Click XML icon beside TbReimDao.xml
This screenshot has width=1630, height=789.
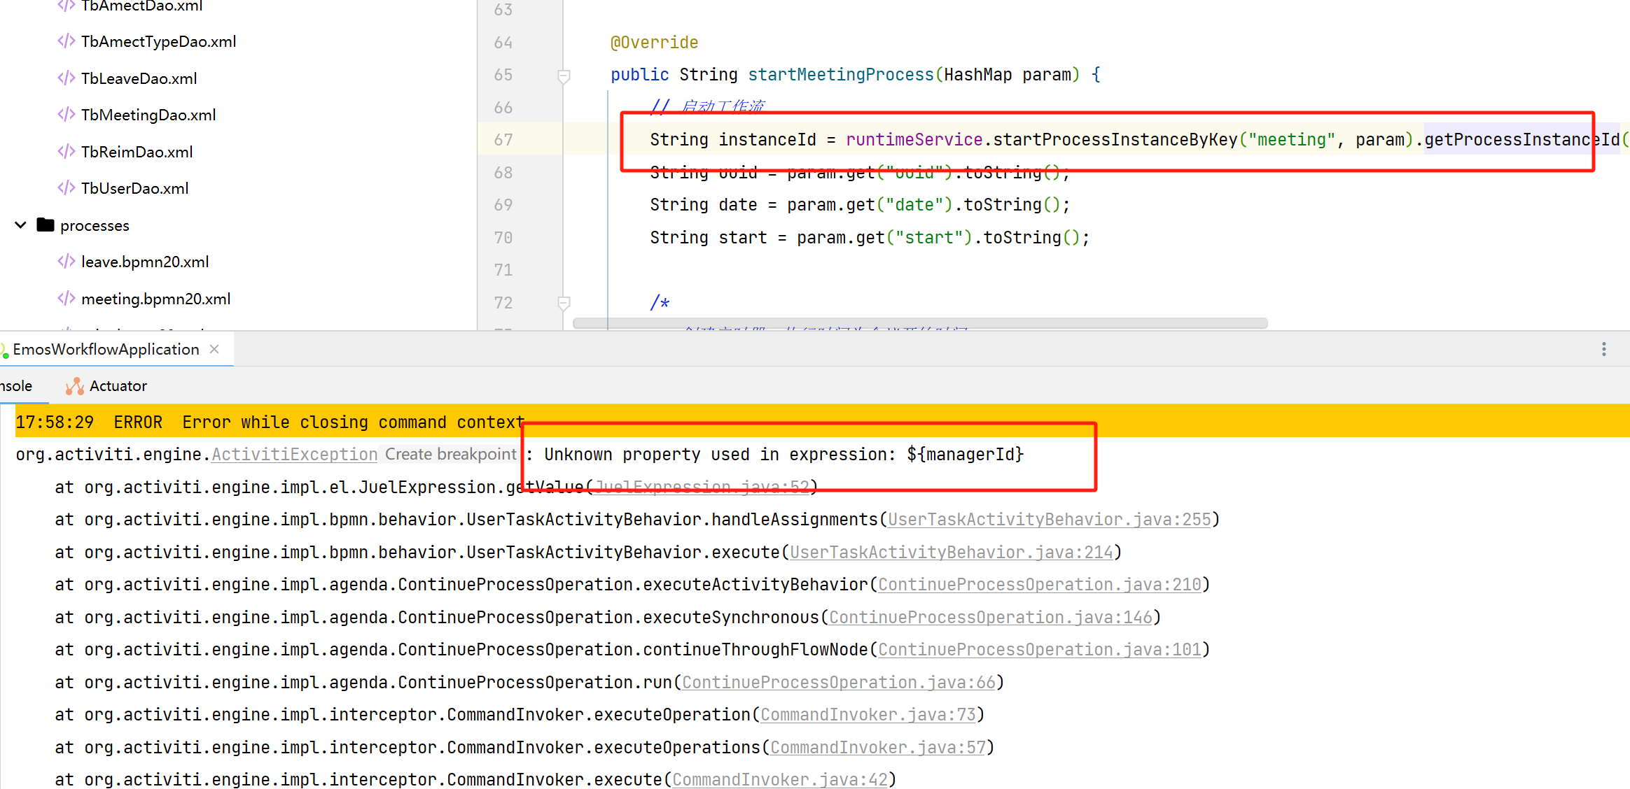tap(66, 151)
